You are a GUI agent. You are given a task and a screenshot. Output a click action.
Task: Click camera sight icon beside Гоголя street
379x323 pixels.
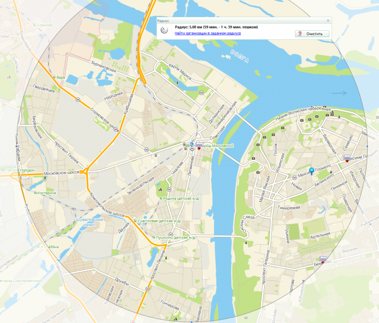273,135
